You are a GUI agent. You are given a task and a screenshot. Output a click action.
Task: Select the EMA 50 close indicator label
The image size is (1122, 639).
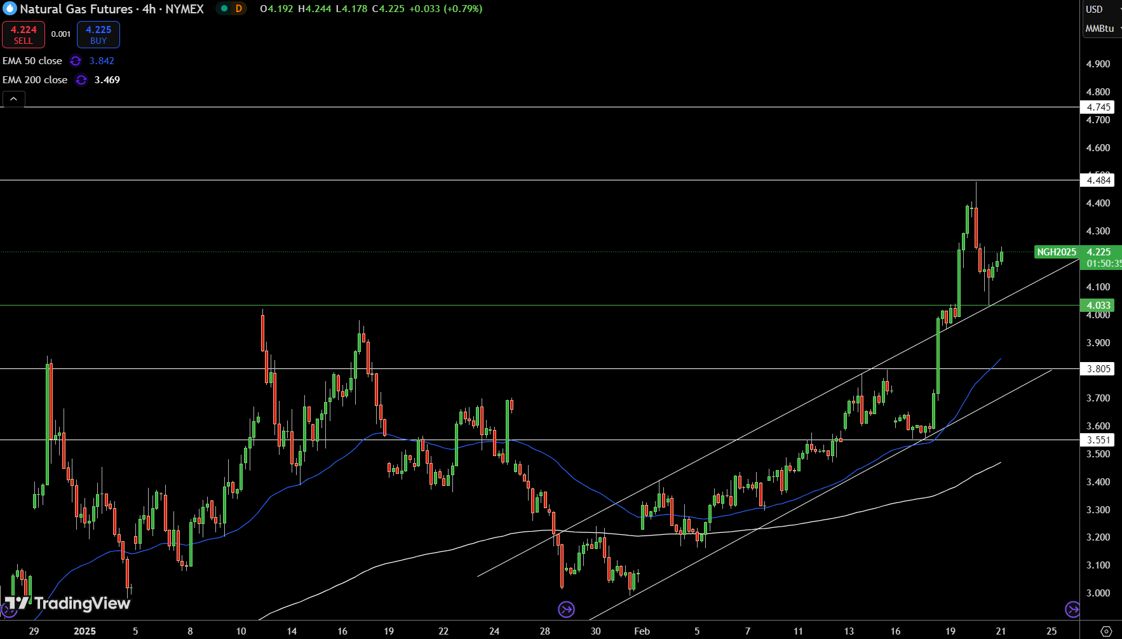pos(32,61)
